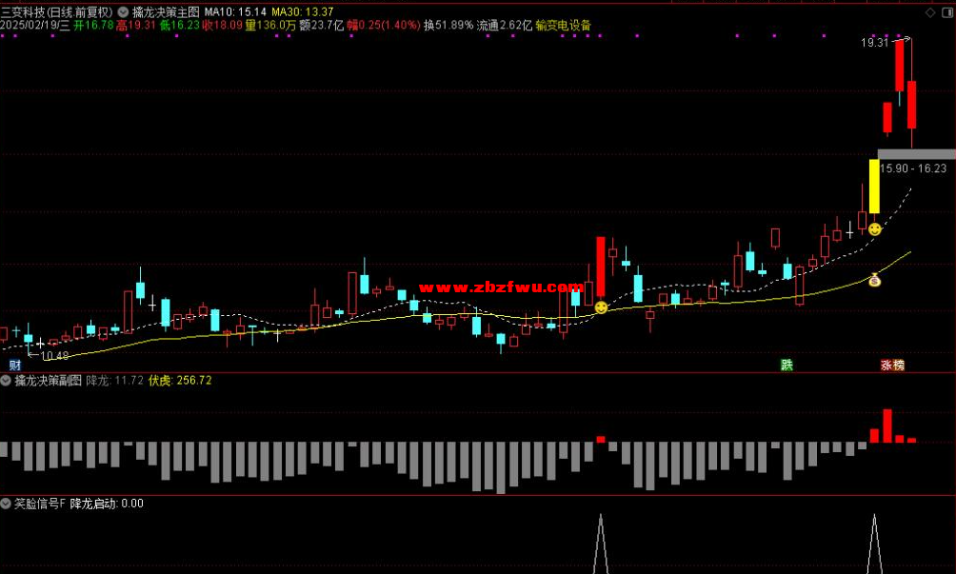Click the turnover amount 额23.7亿
Viewport: 956px width, 574px height.
point(321,25)
